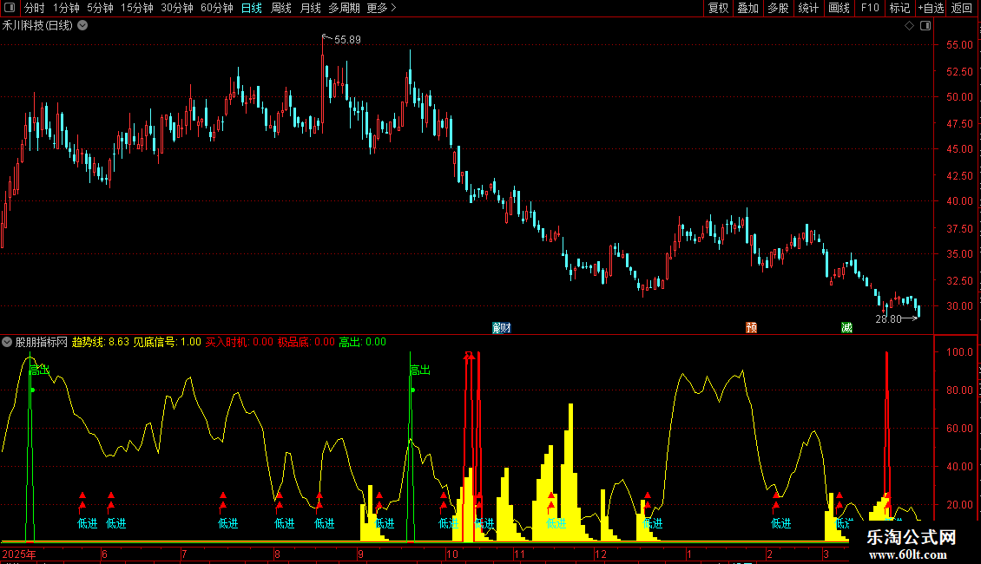Screen dimensions: 981x564
Task: Add stock via +自选 button
Action: (x=931, y=8)
